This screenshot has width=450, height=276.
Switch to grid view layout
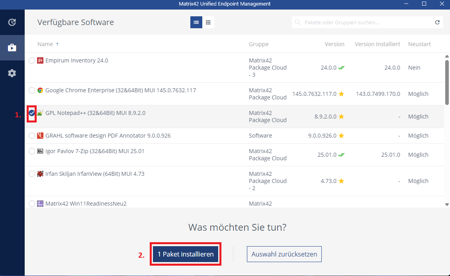pyautogui.click(x=208, y=23)
